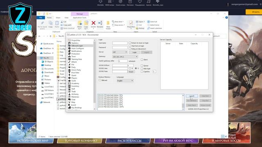This screenshot has width=262, height=147.
Task: Click the Login button in phBot
Action: pyautogui.click(x=135, y=52)
